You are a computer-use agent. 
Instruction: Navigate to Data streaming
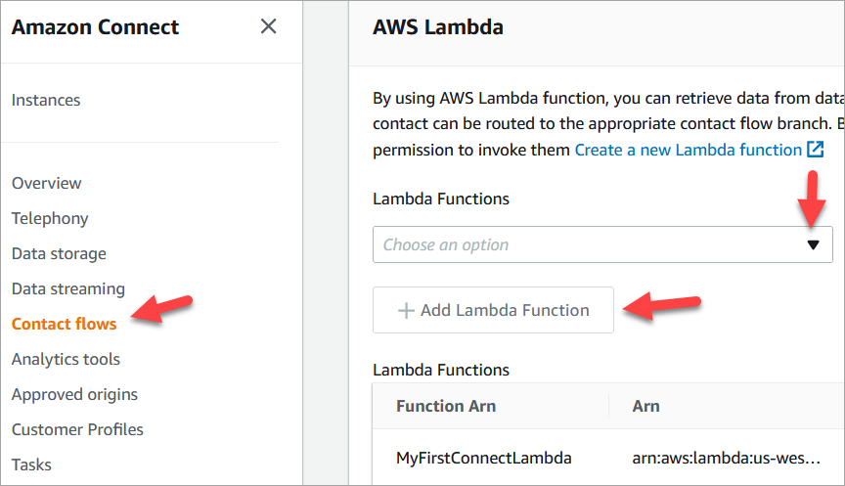68,288
